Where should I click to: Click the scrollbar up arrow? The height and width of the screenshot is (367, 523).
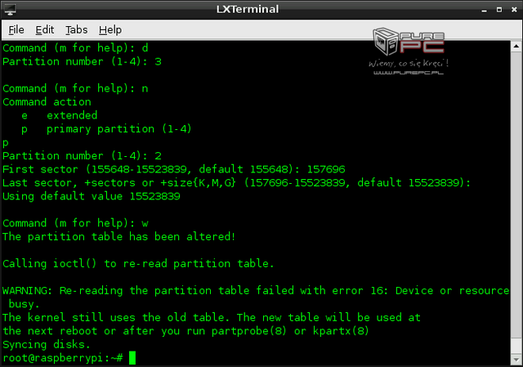tap(516, 46)
